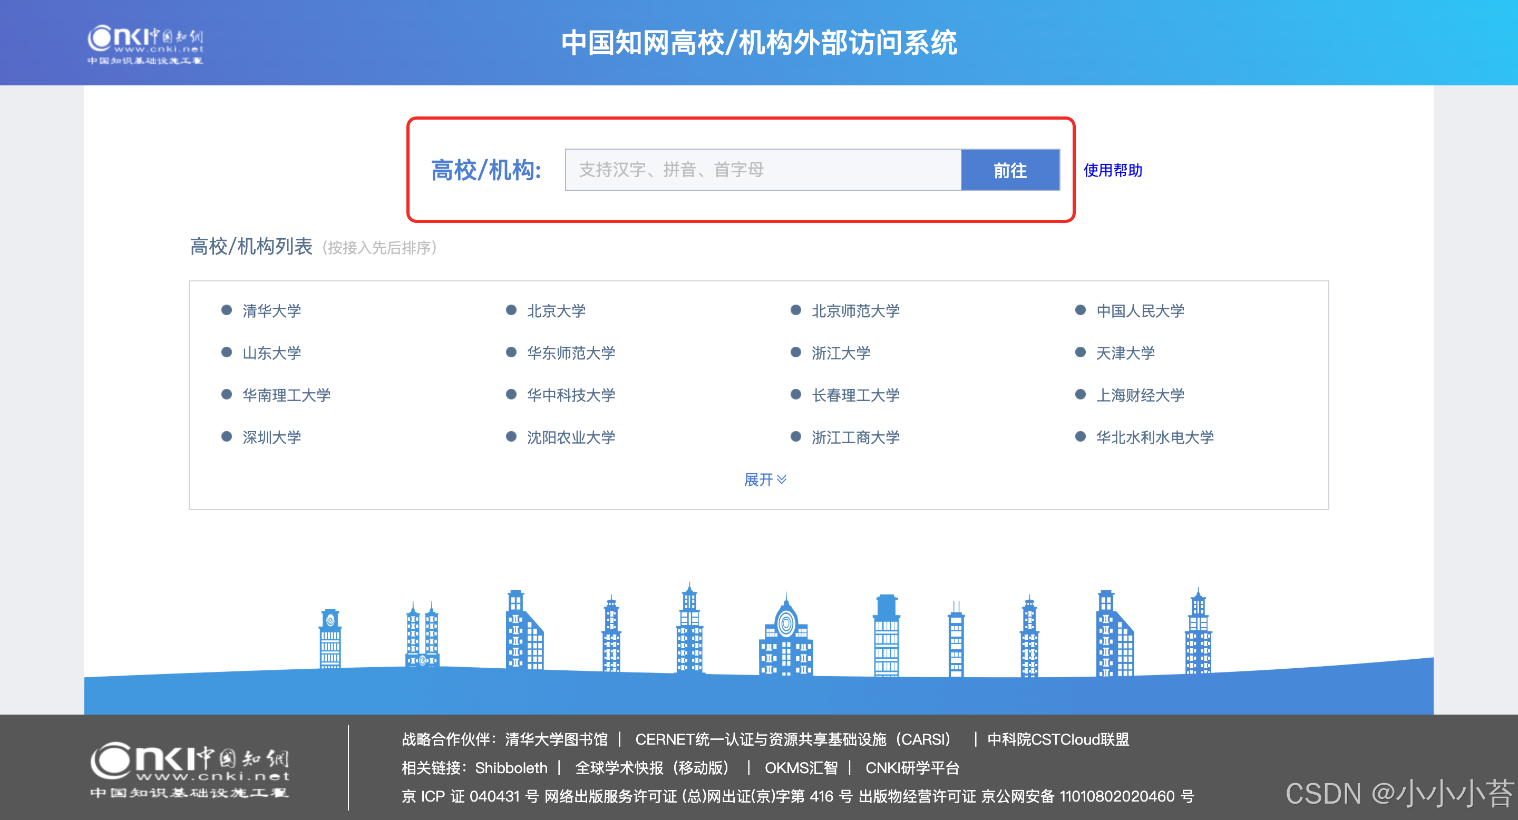The width and height of the screenshot is (1518, 820).
Task: Click the CNKI logo in footer
Action: [x=189, y=769]
